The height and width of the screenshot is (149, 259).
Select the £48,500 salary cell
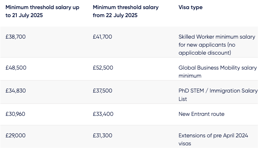16,68
